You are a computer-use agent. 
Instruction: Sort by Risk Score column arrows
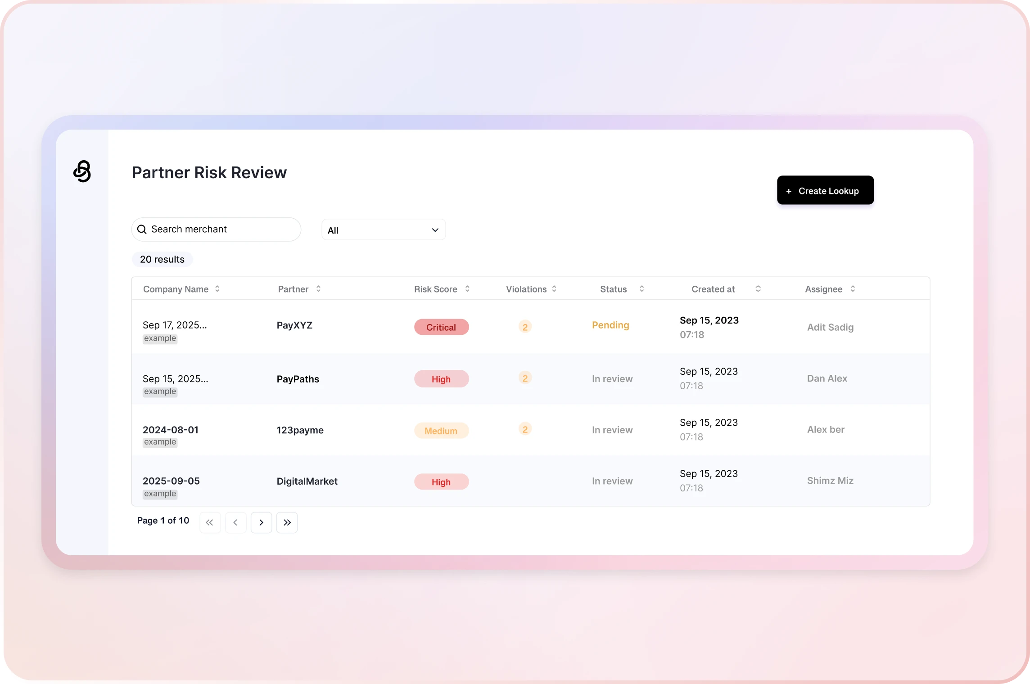click(467, 289)
